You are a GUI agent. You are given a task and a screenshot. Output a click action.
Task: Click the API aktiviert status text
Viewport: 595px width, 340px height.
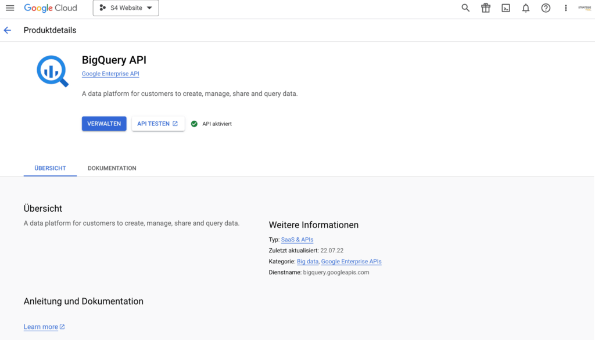click(x=217, y=124)
